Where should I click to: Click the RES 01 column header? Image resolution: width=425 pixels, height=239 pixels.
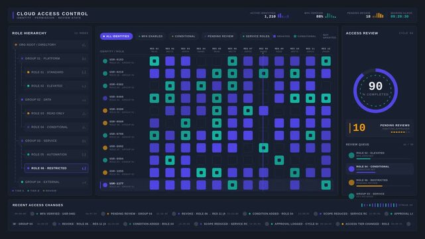pos(154,50)
